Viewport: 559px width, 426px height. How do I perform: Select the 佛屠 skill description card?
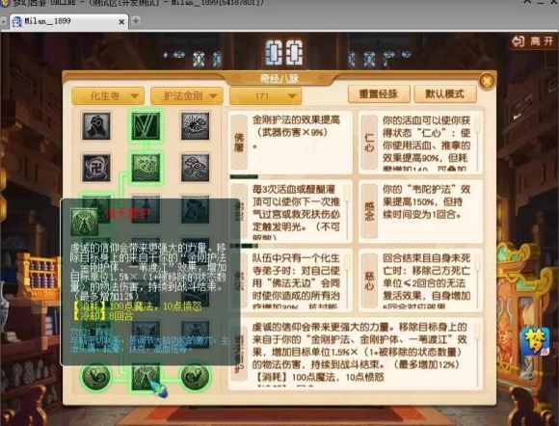tap(290, 143)
